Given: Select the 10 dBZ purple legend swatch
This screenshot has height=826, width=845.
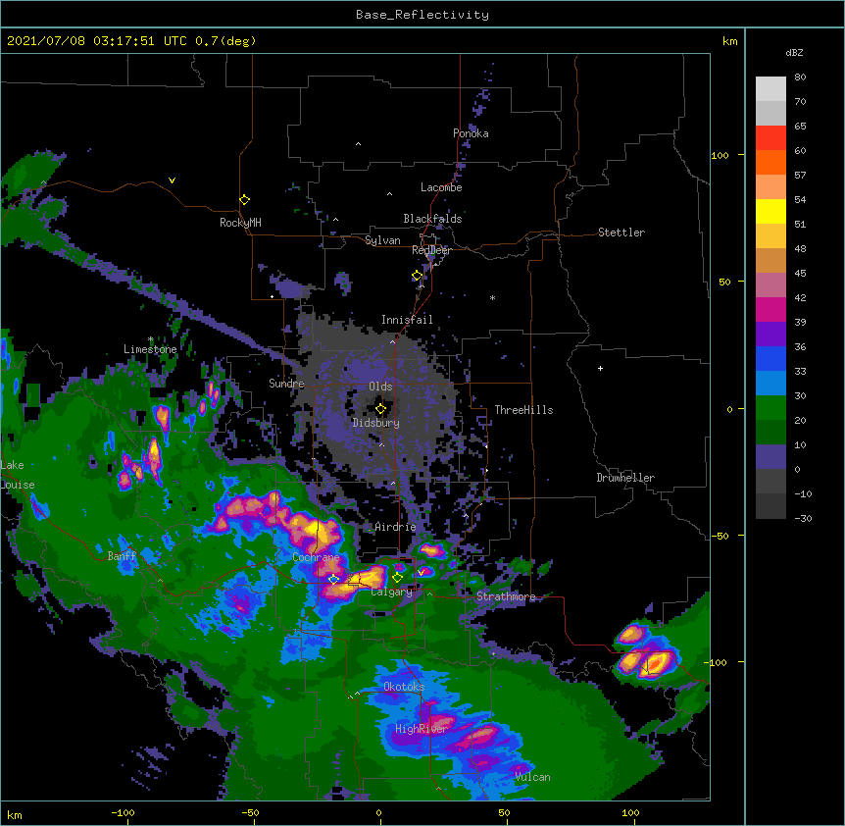Looking at the screenshot, I should [x=770, y=457].
